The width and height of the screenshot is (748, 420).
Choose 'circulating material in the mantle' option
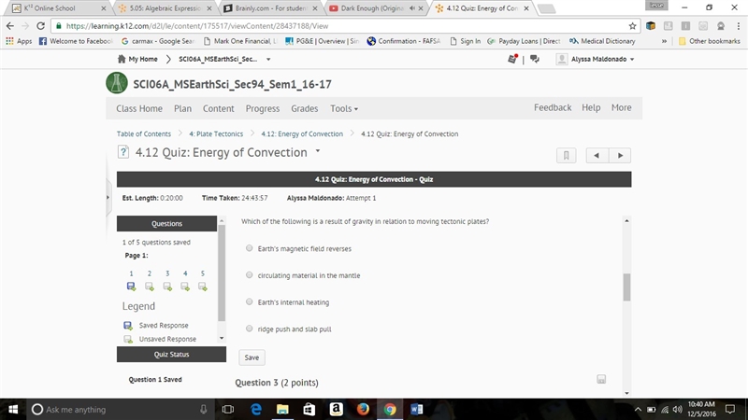point(249,274)
